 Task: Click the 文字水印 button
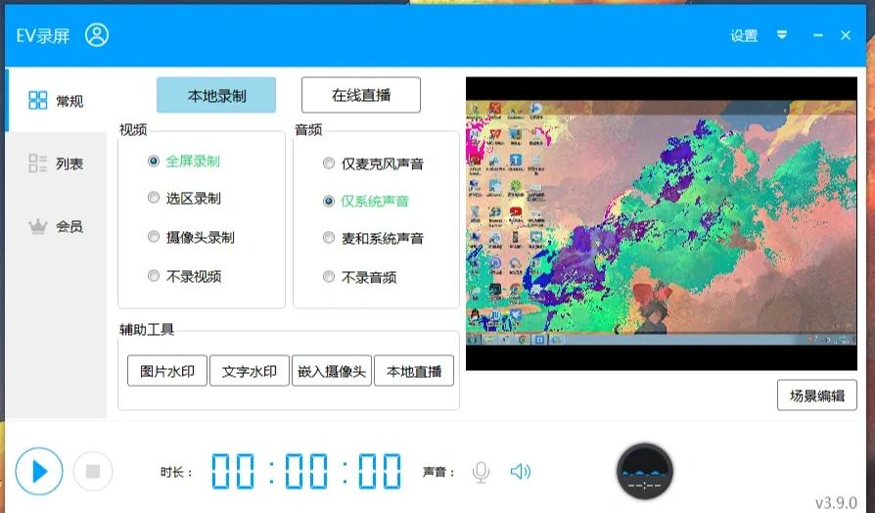pos(250,371)
